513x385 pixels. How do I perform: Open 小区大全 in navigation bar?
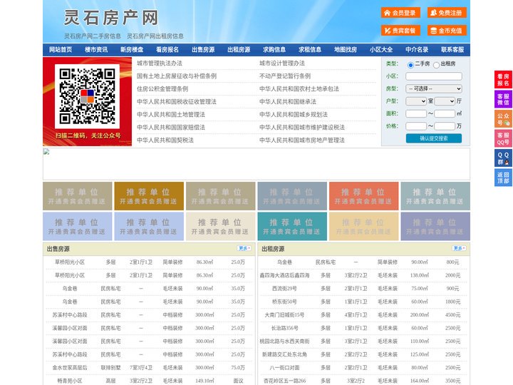pyautogui.click(x=381, y=50)
